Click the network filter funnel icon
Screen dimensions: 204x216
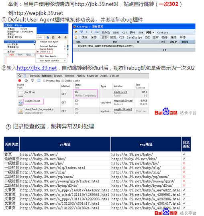[x=33, y=81]
